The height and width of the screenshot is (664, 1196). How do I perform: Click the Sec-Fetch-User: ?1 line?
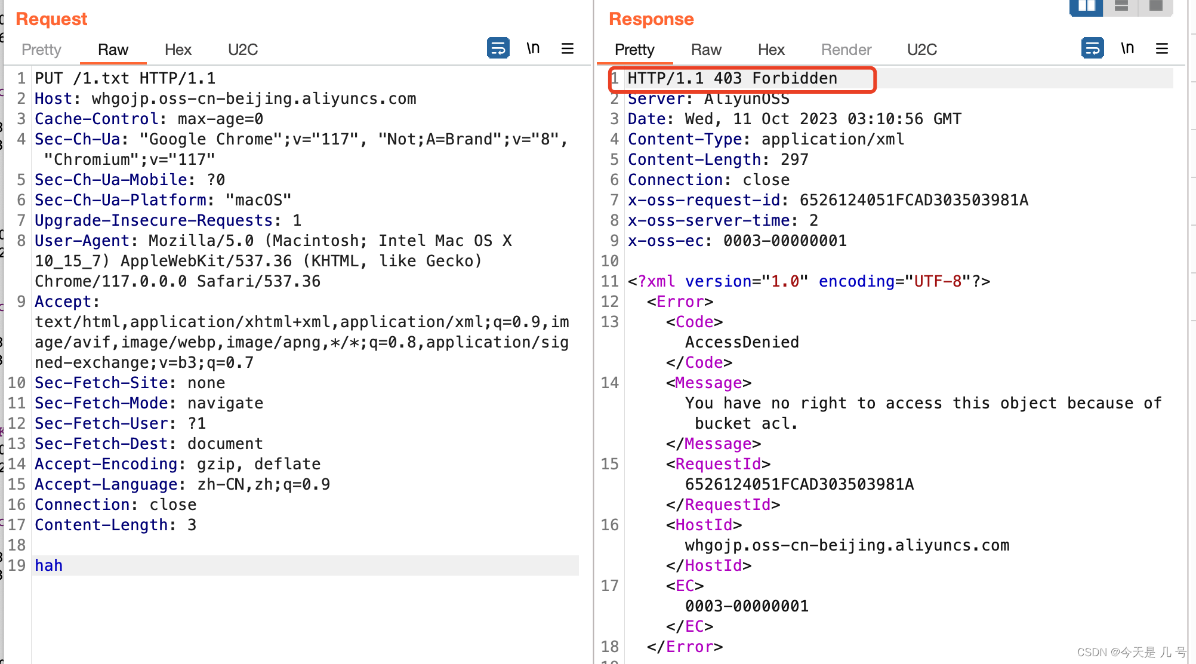pos(120,423)
